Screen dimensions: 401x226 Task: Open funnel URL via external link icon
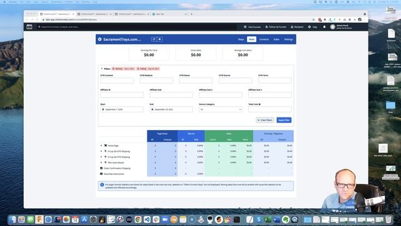[x=154, y=39]
